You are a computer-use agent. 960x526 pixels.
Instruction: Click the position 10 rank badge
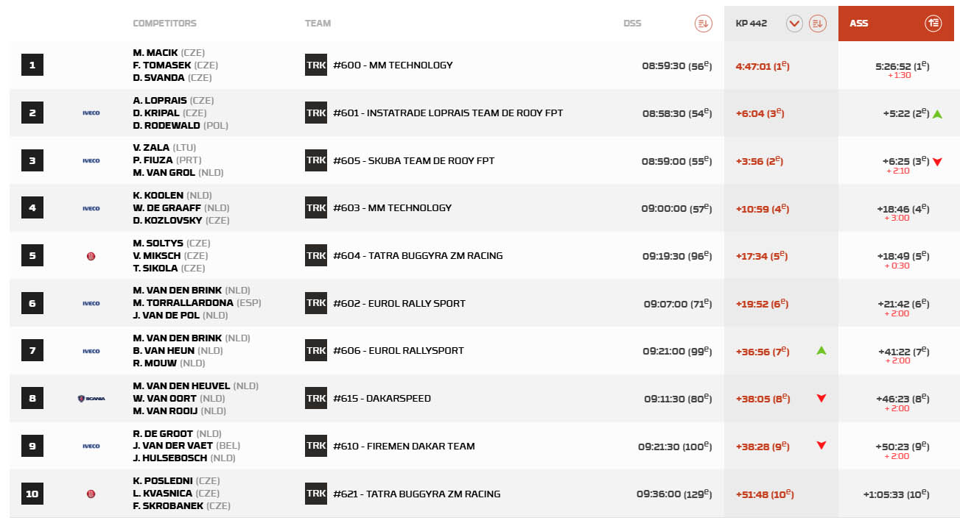coord(32,494)
